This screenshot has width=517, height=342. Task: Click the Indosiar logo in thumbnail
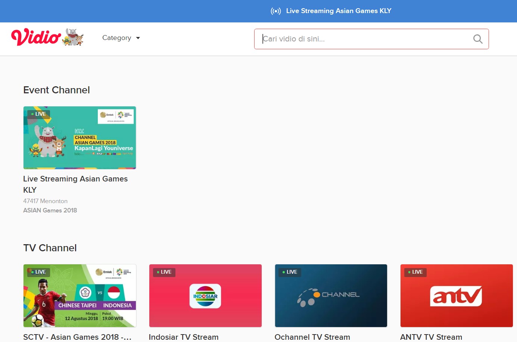pyautogui.click(x=205, y=296)
